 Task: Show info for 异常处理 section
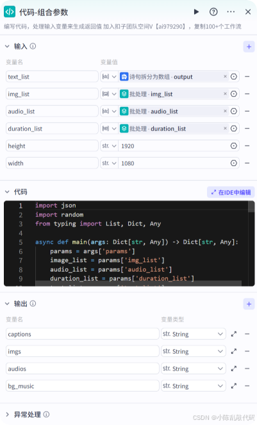pyautogui.click(x=46, y=415)
